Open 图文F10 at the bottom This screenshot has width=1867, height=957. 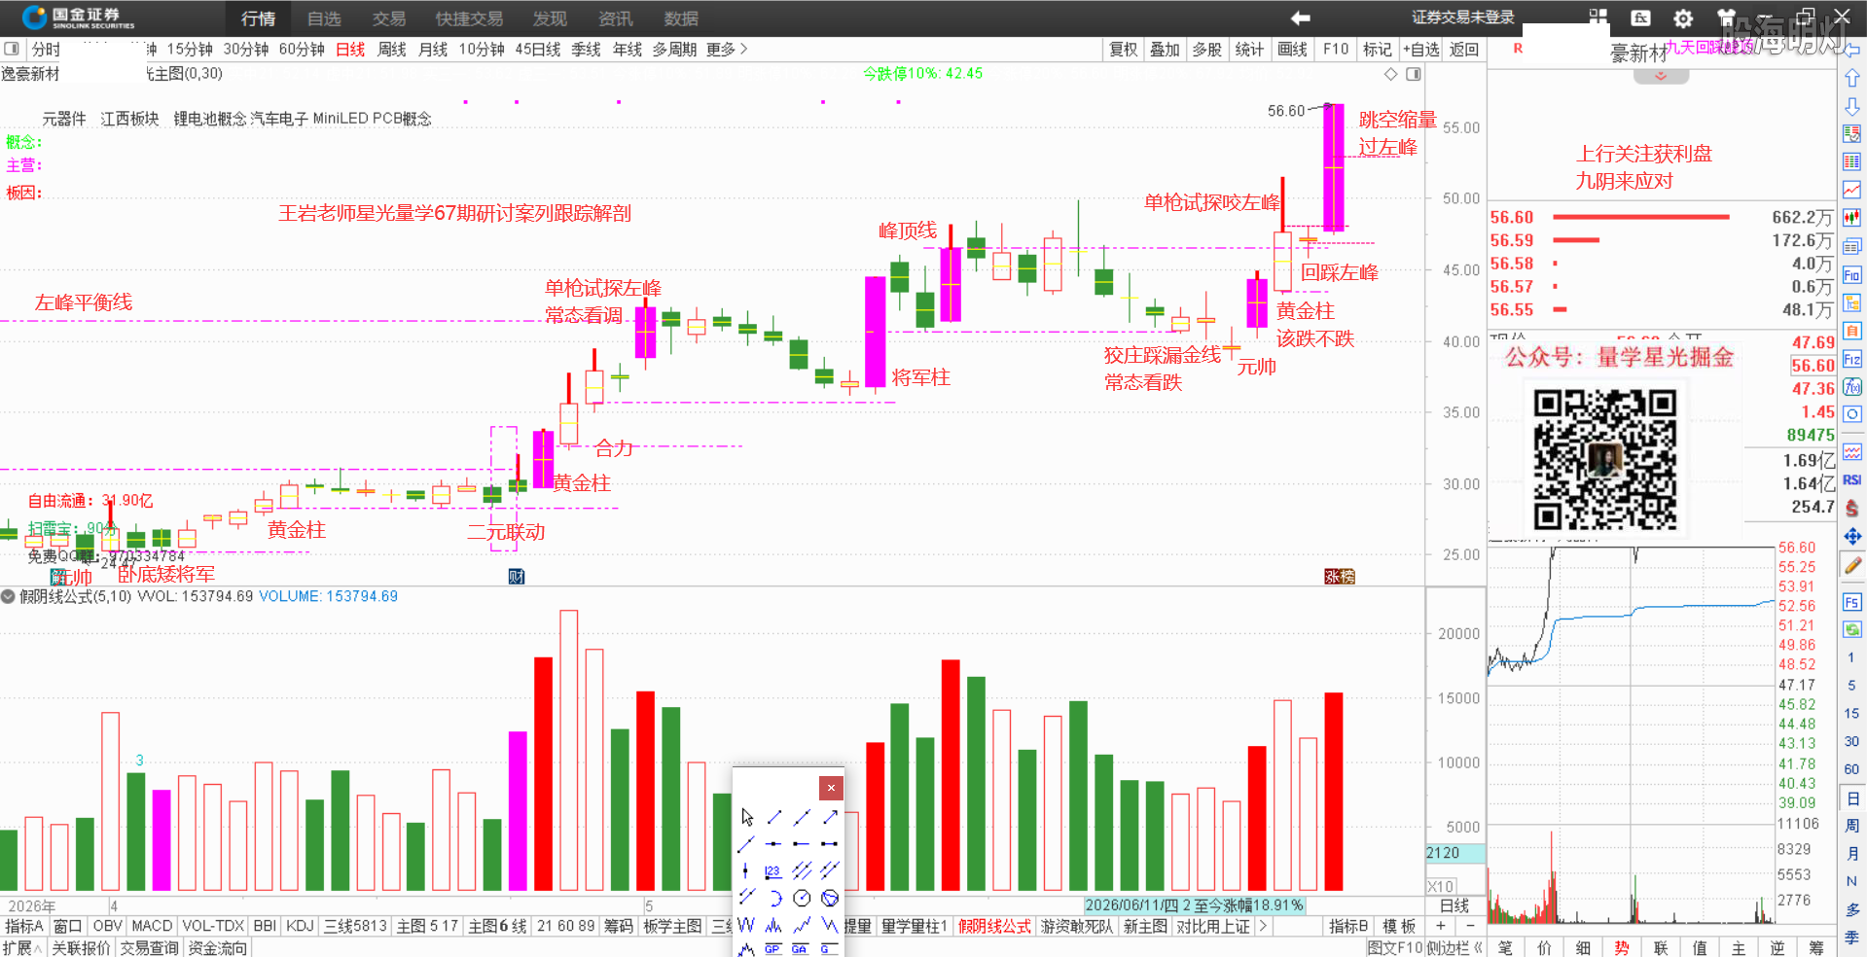[1394, 947]
